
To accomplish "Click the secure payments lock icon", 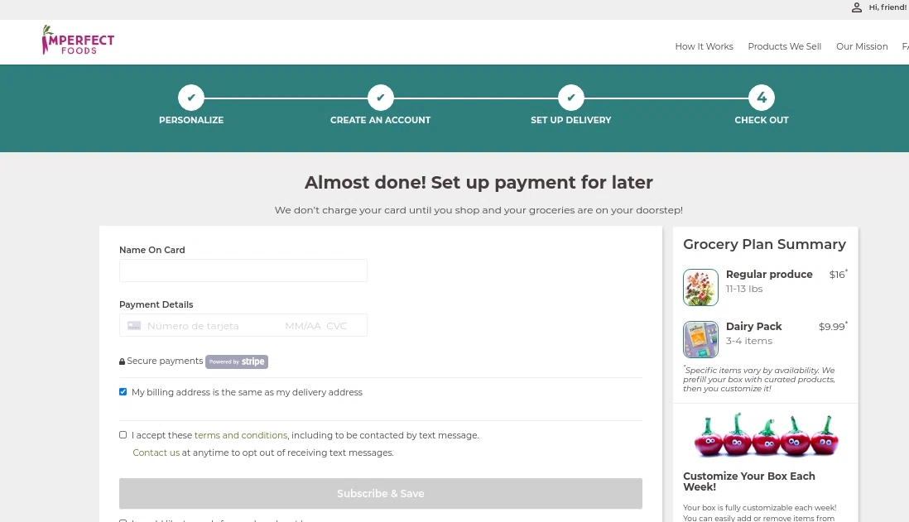I will (x=122, y=362).
